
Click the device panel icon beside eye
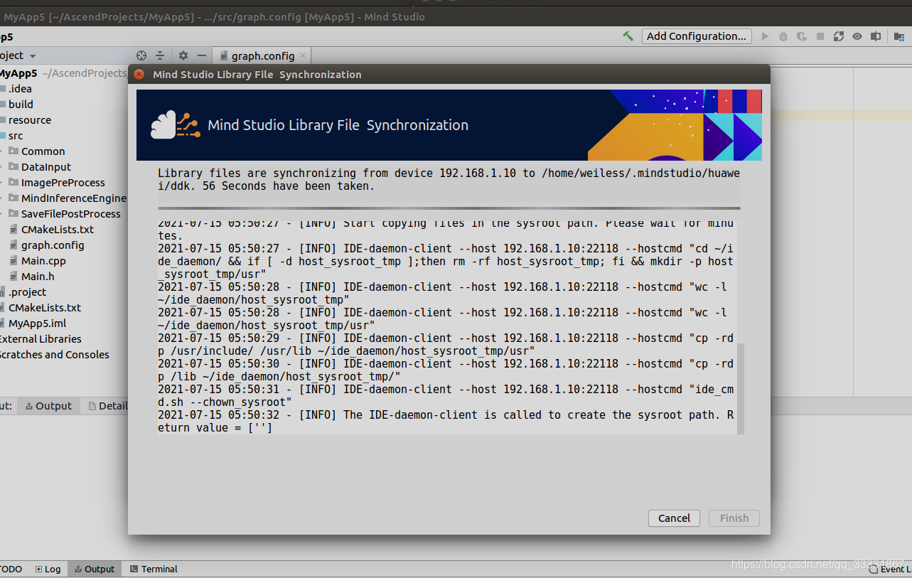point(876,36)
